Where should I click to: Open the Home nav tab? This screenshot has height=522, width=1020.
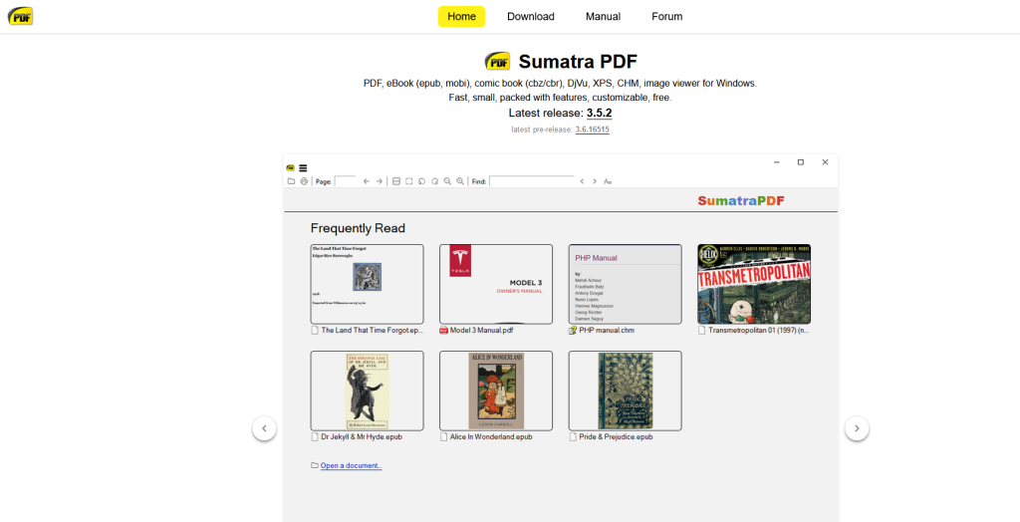point(461,16)
